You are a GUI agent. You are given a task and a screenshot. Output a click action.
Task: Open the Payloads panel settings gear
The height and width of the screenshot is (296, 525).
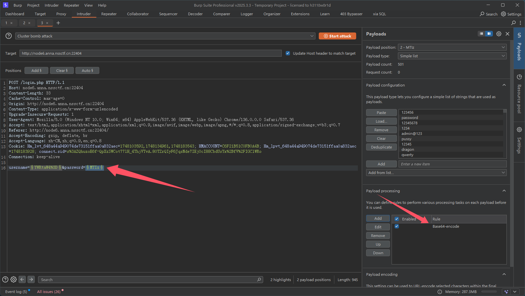click(x=499, y=34)
